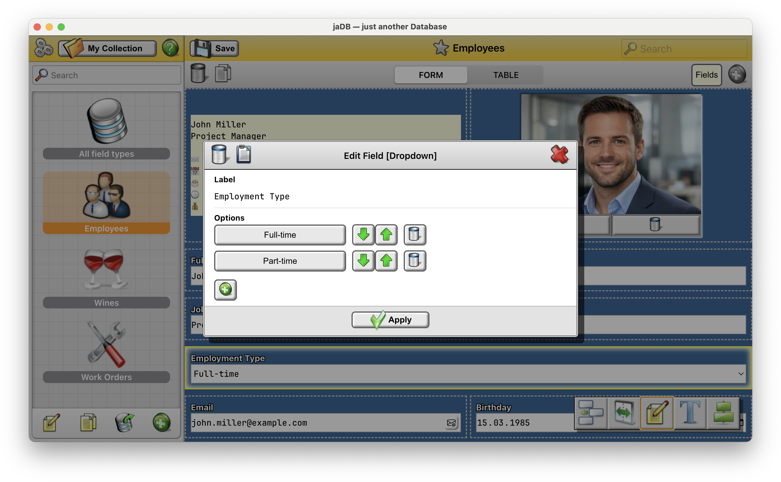Click the clipboard icon in dialog header
Viewport: 781px width, 482px height.
pos(244,155)
